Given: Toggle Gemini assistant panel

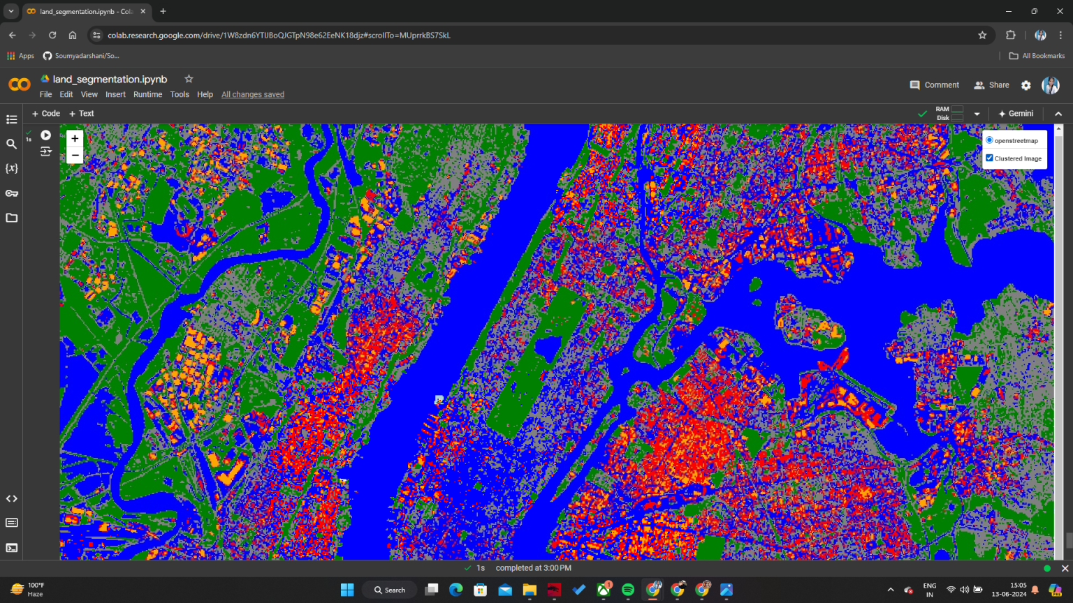Looking at the screenshot, I should pos(1016,113).
